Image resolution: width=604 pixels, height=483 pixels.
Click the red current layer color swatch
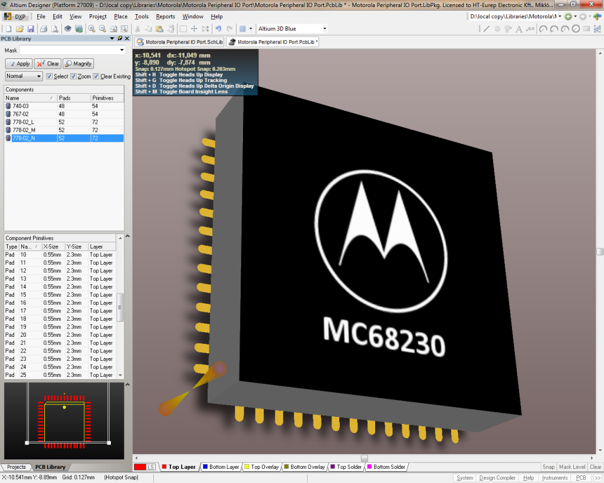point(140,467)
